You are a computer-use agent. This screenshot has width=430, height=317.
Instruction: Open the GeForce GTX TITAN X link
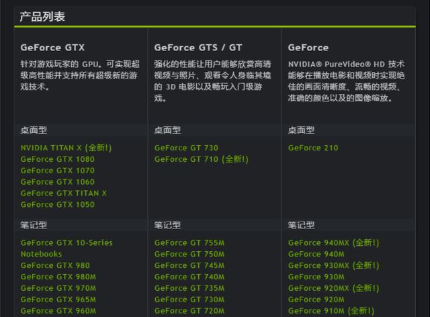(x=63, y=193)
